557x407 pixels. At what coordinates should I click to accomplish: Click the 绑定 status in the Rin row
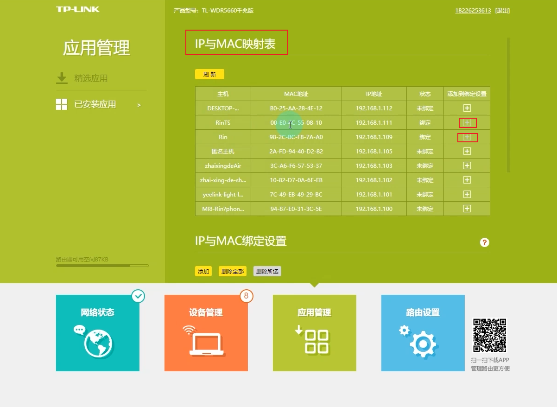pos(425,137)
